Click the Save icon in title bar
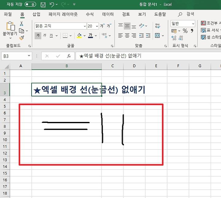The height and width of the screenshot is (198, 221). 43,5
